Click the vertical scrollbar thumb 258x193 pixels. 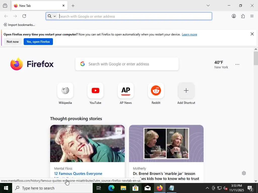coord(256,58)
